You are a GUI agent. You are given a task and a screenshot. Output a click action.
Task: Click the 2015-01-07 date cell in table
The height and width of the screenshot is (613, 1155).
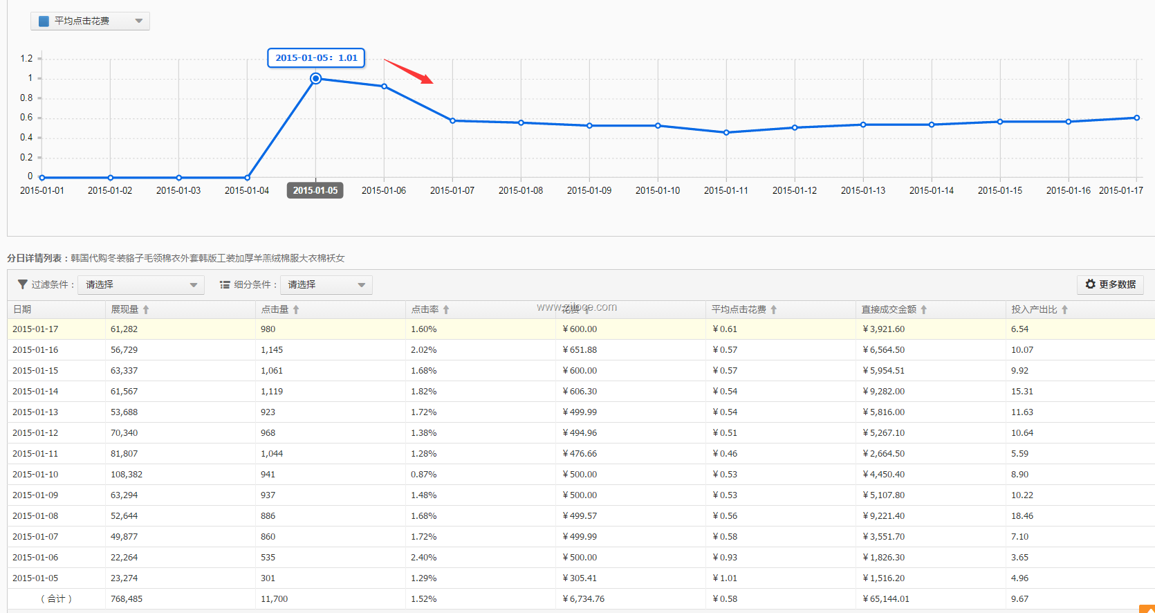(35, 537)
